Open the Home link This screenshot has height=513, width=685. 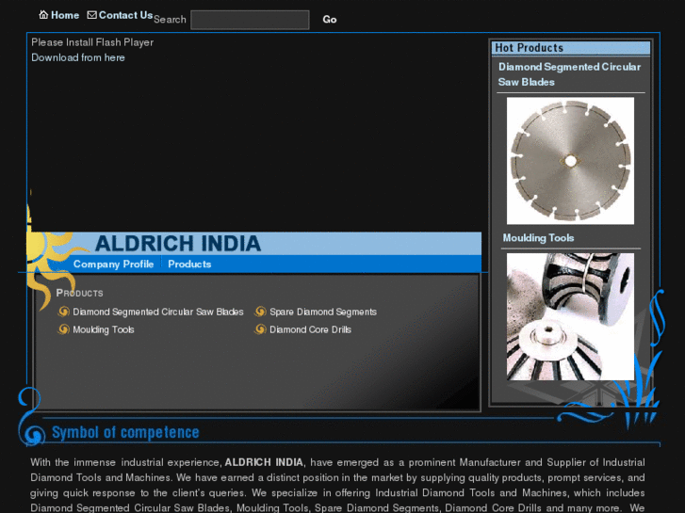[x=65, y=15]
